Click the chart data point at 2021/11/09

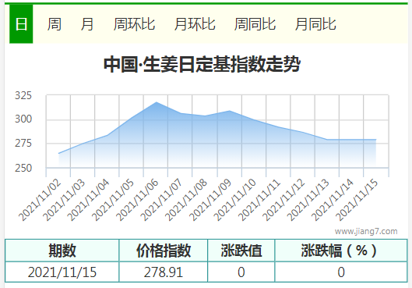click(x=230, y=111)
